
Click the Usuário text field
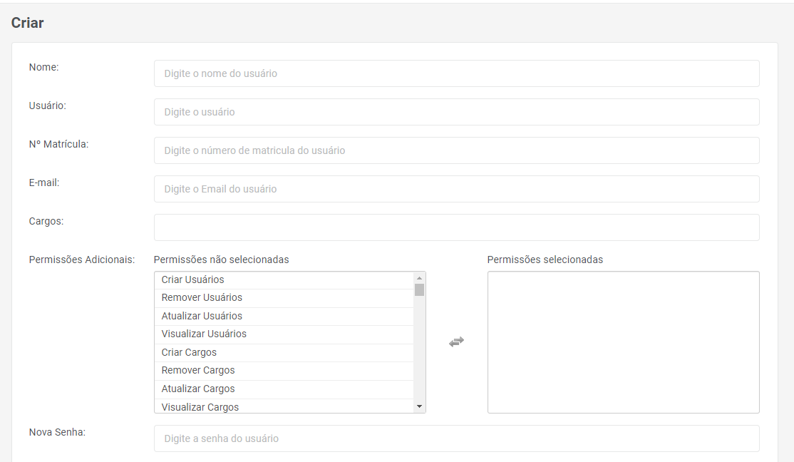456,112
